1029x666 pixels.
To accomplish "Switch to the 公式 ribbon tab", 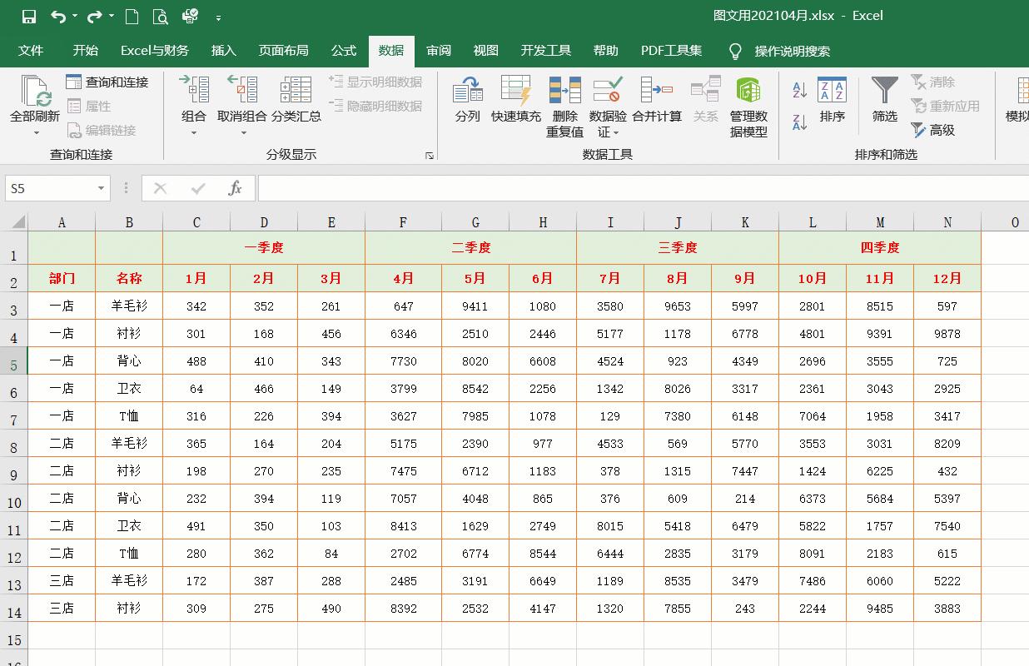I will pyautogui.click(x=343, y=50).
